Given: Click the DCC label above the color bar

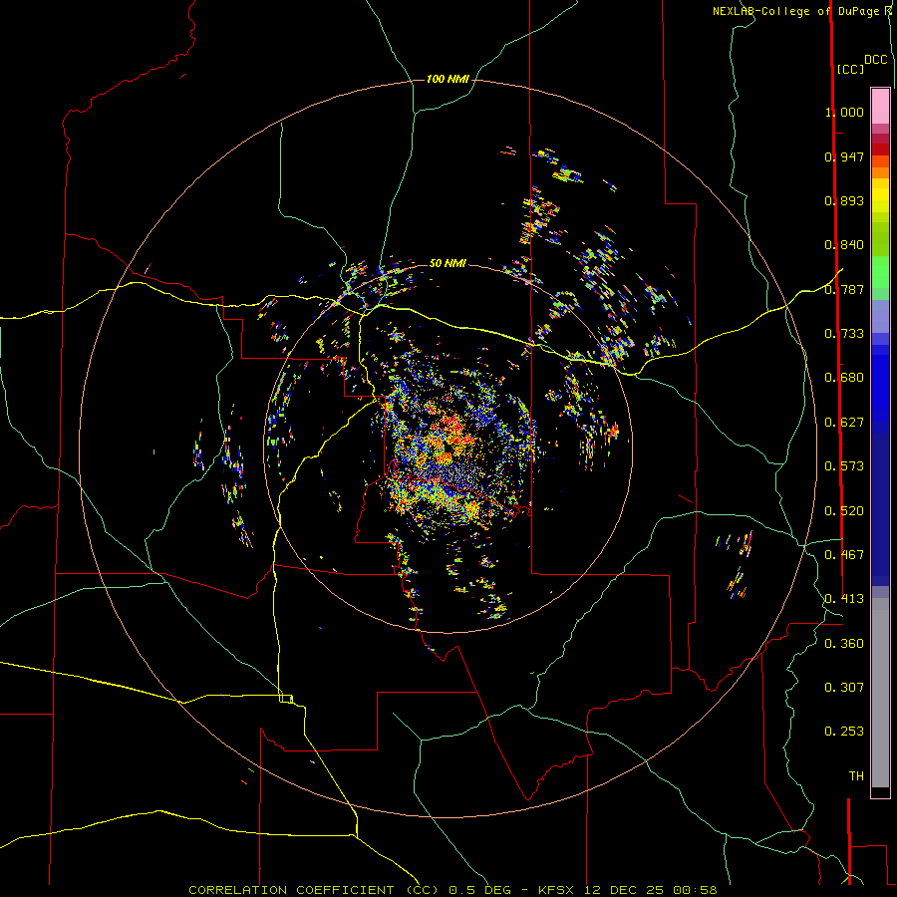Looking at the screenshot, I should point(875,60).
